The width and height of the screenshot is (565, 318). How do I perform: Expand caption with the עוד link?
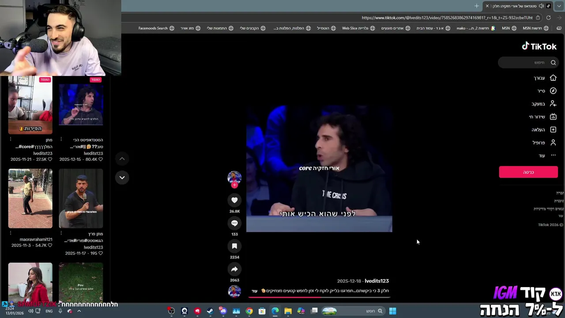pos(255,291)
